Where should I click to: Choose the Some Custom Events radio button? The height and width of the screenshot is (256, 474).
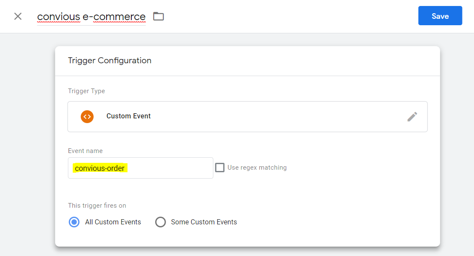pos(160,222)
